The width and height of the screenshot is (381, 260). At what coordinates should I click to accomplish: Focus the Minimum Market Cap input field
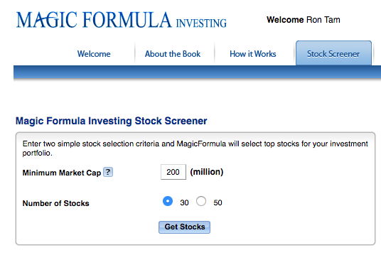(x=173, y=172)
